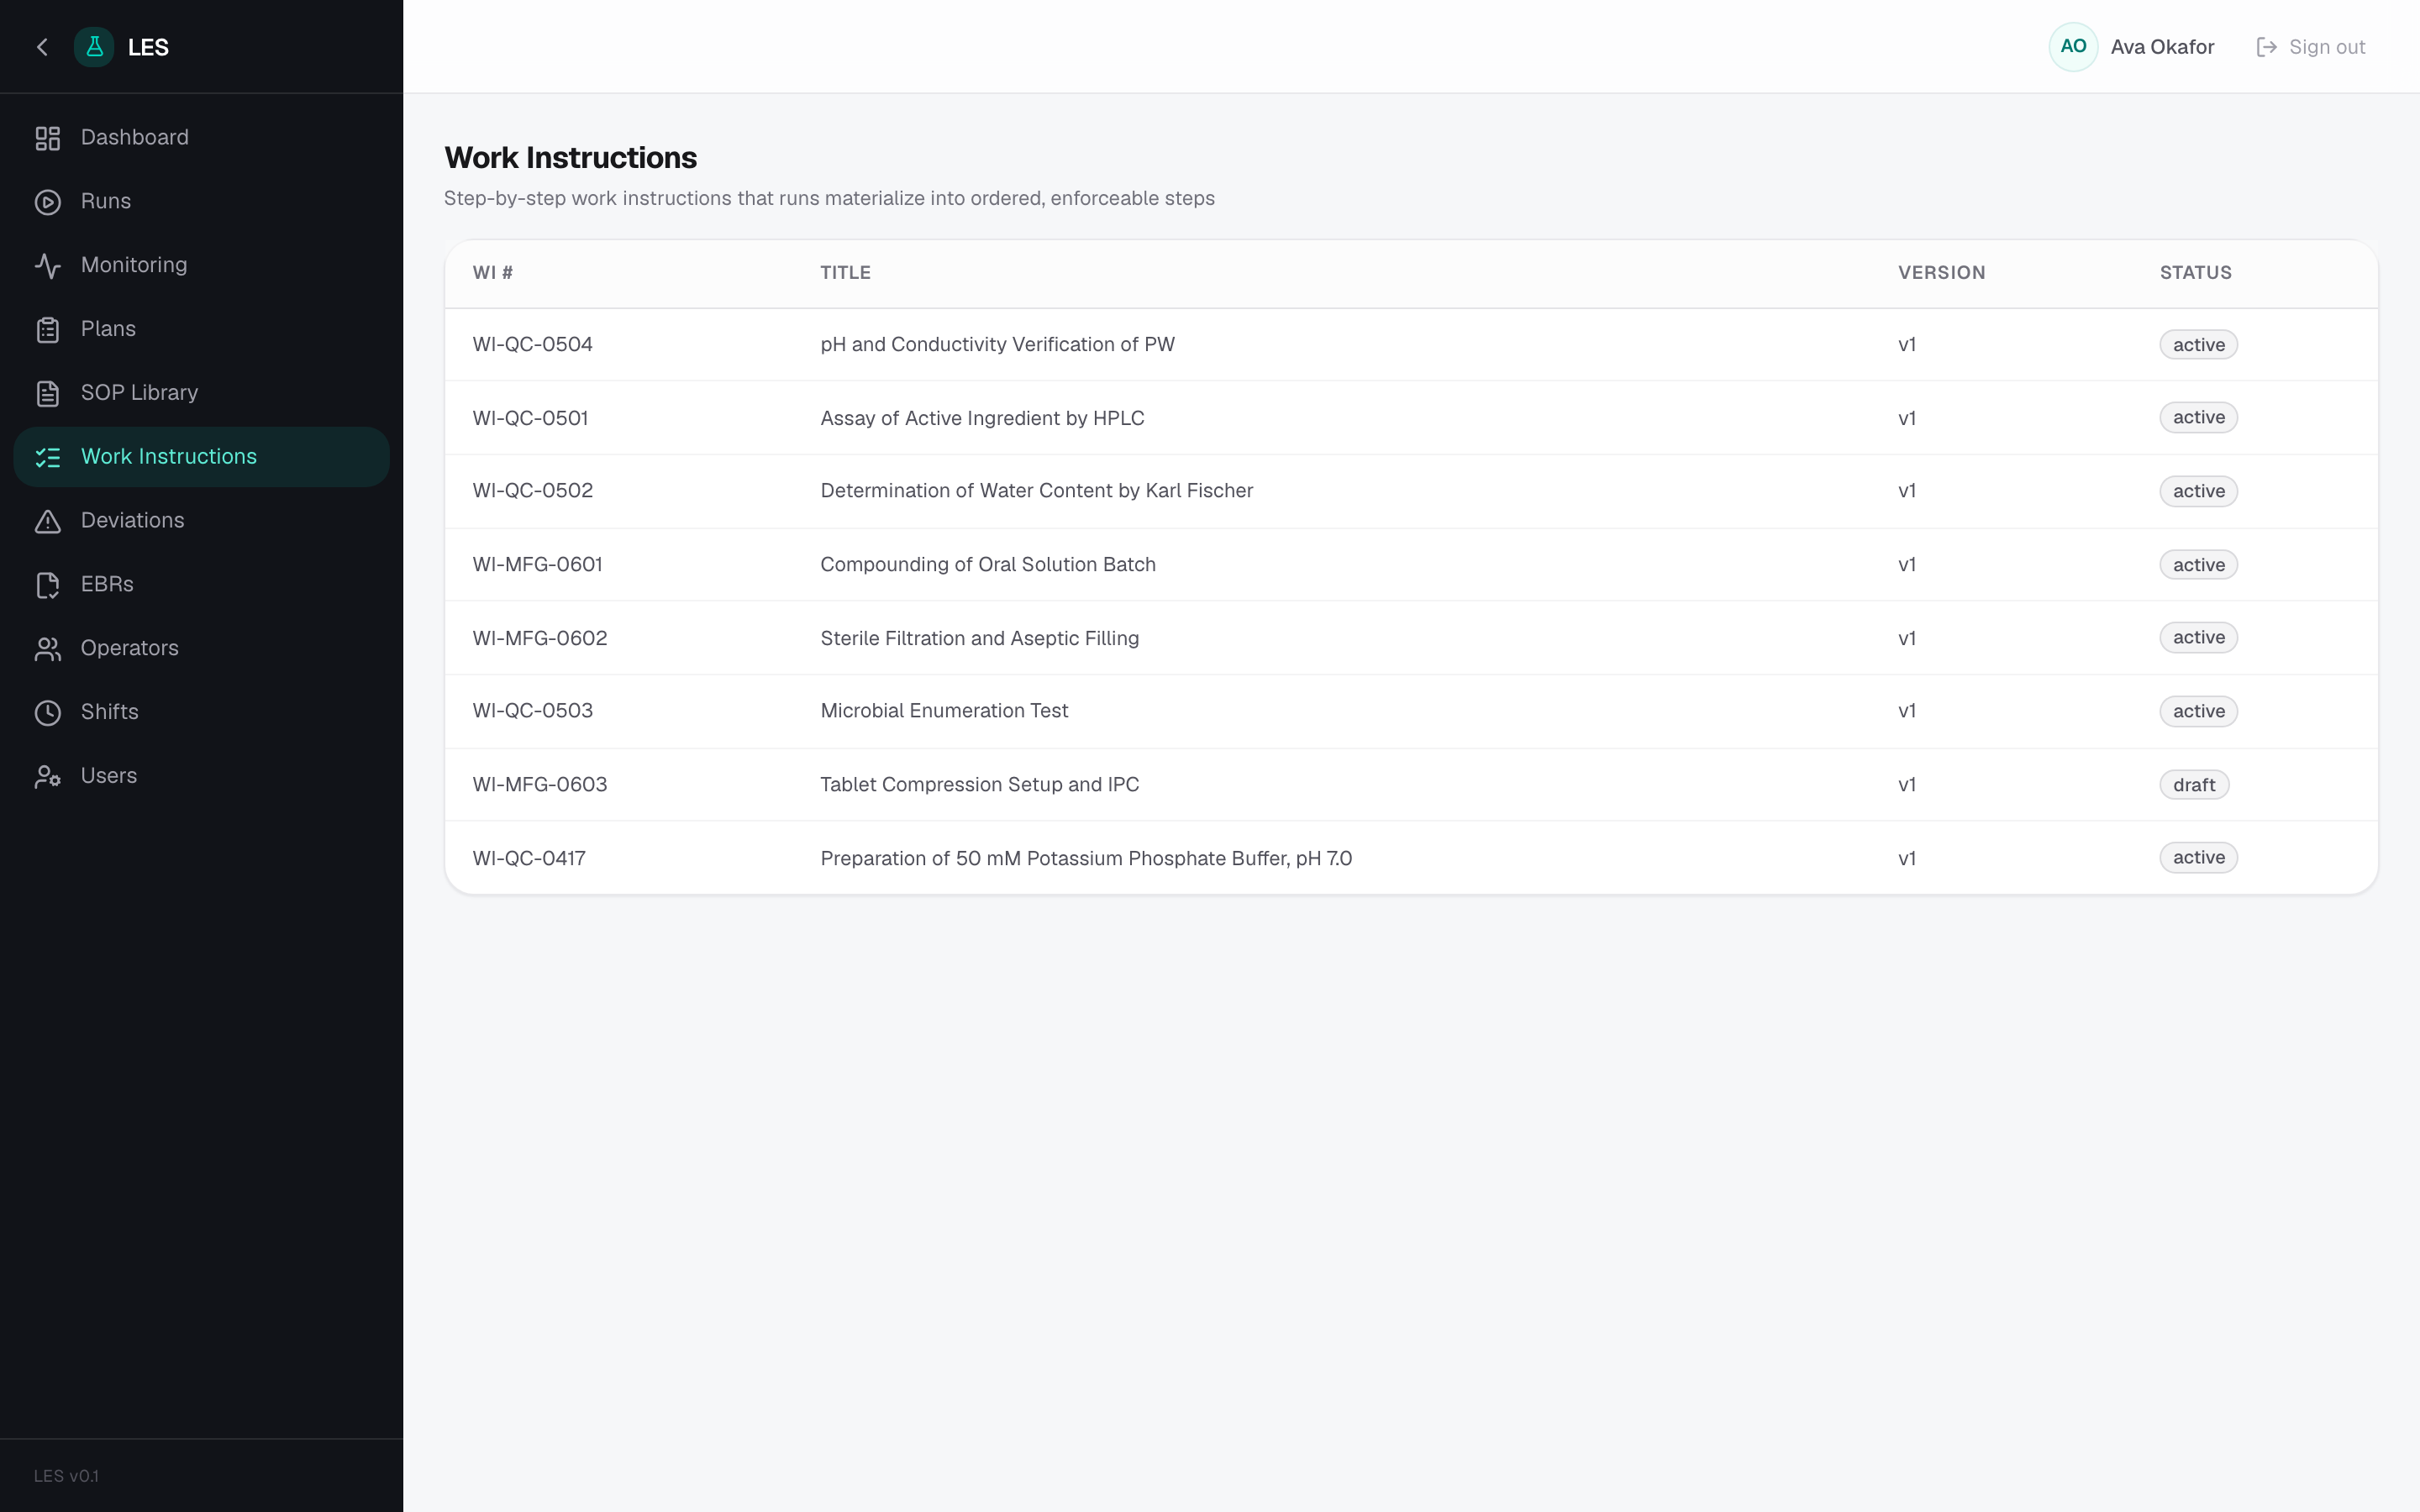Select Work Instructions menu item
Screen dimensions: 2420x1512
(201, 457)
